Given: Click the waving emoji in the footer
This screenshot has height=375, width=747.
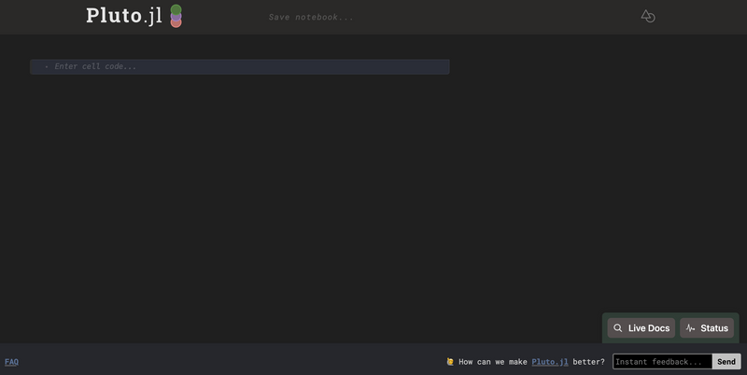Looking at the screenshot, I should pos(450,362).
